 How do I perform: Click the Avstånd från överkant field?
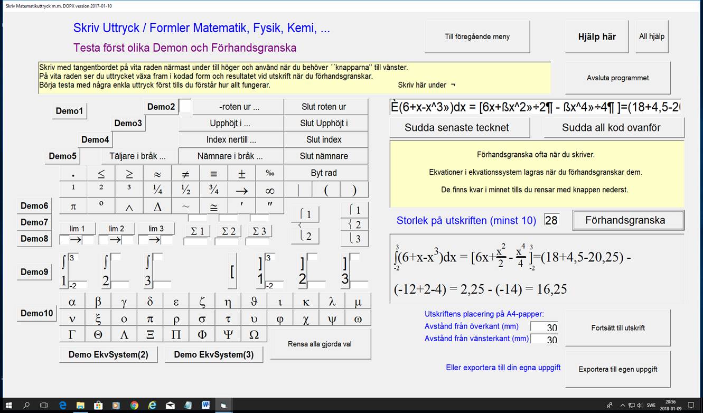pyautogui.click(x=544, y=327)
